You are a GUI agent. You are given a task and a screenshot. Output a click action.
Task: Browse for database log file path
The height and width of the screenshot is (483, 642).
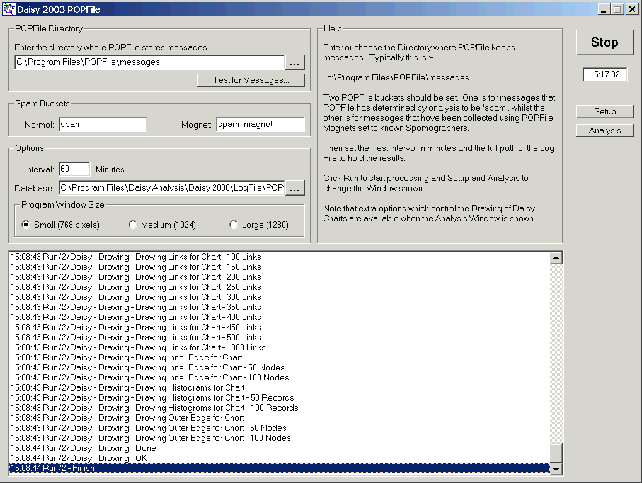click(295, 188)
